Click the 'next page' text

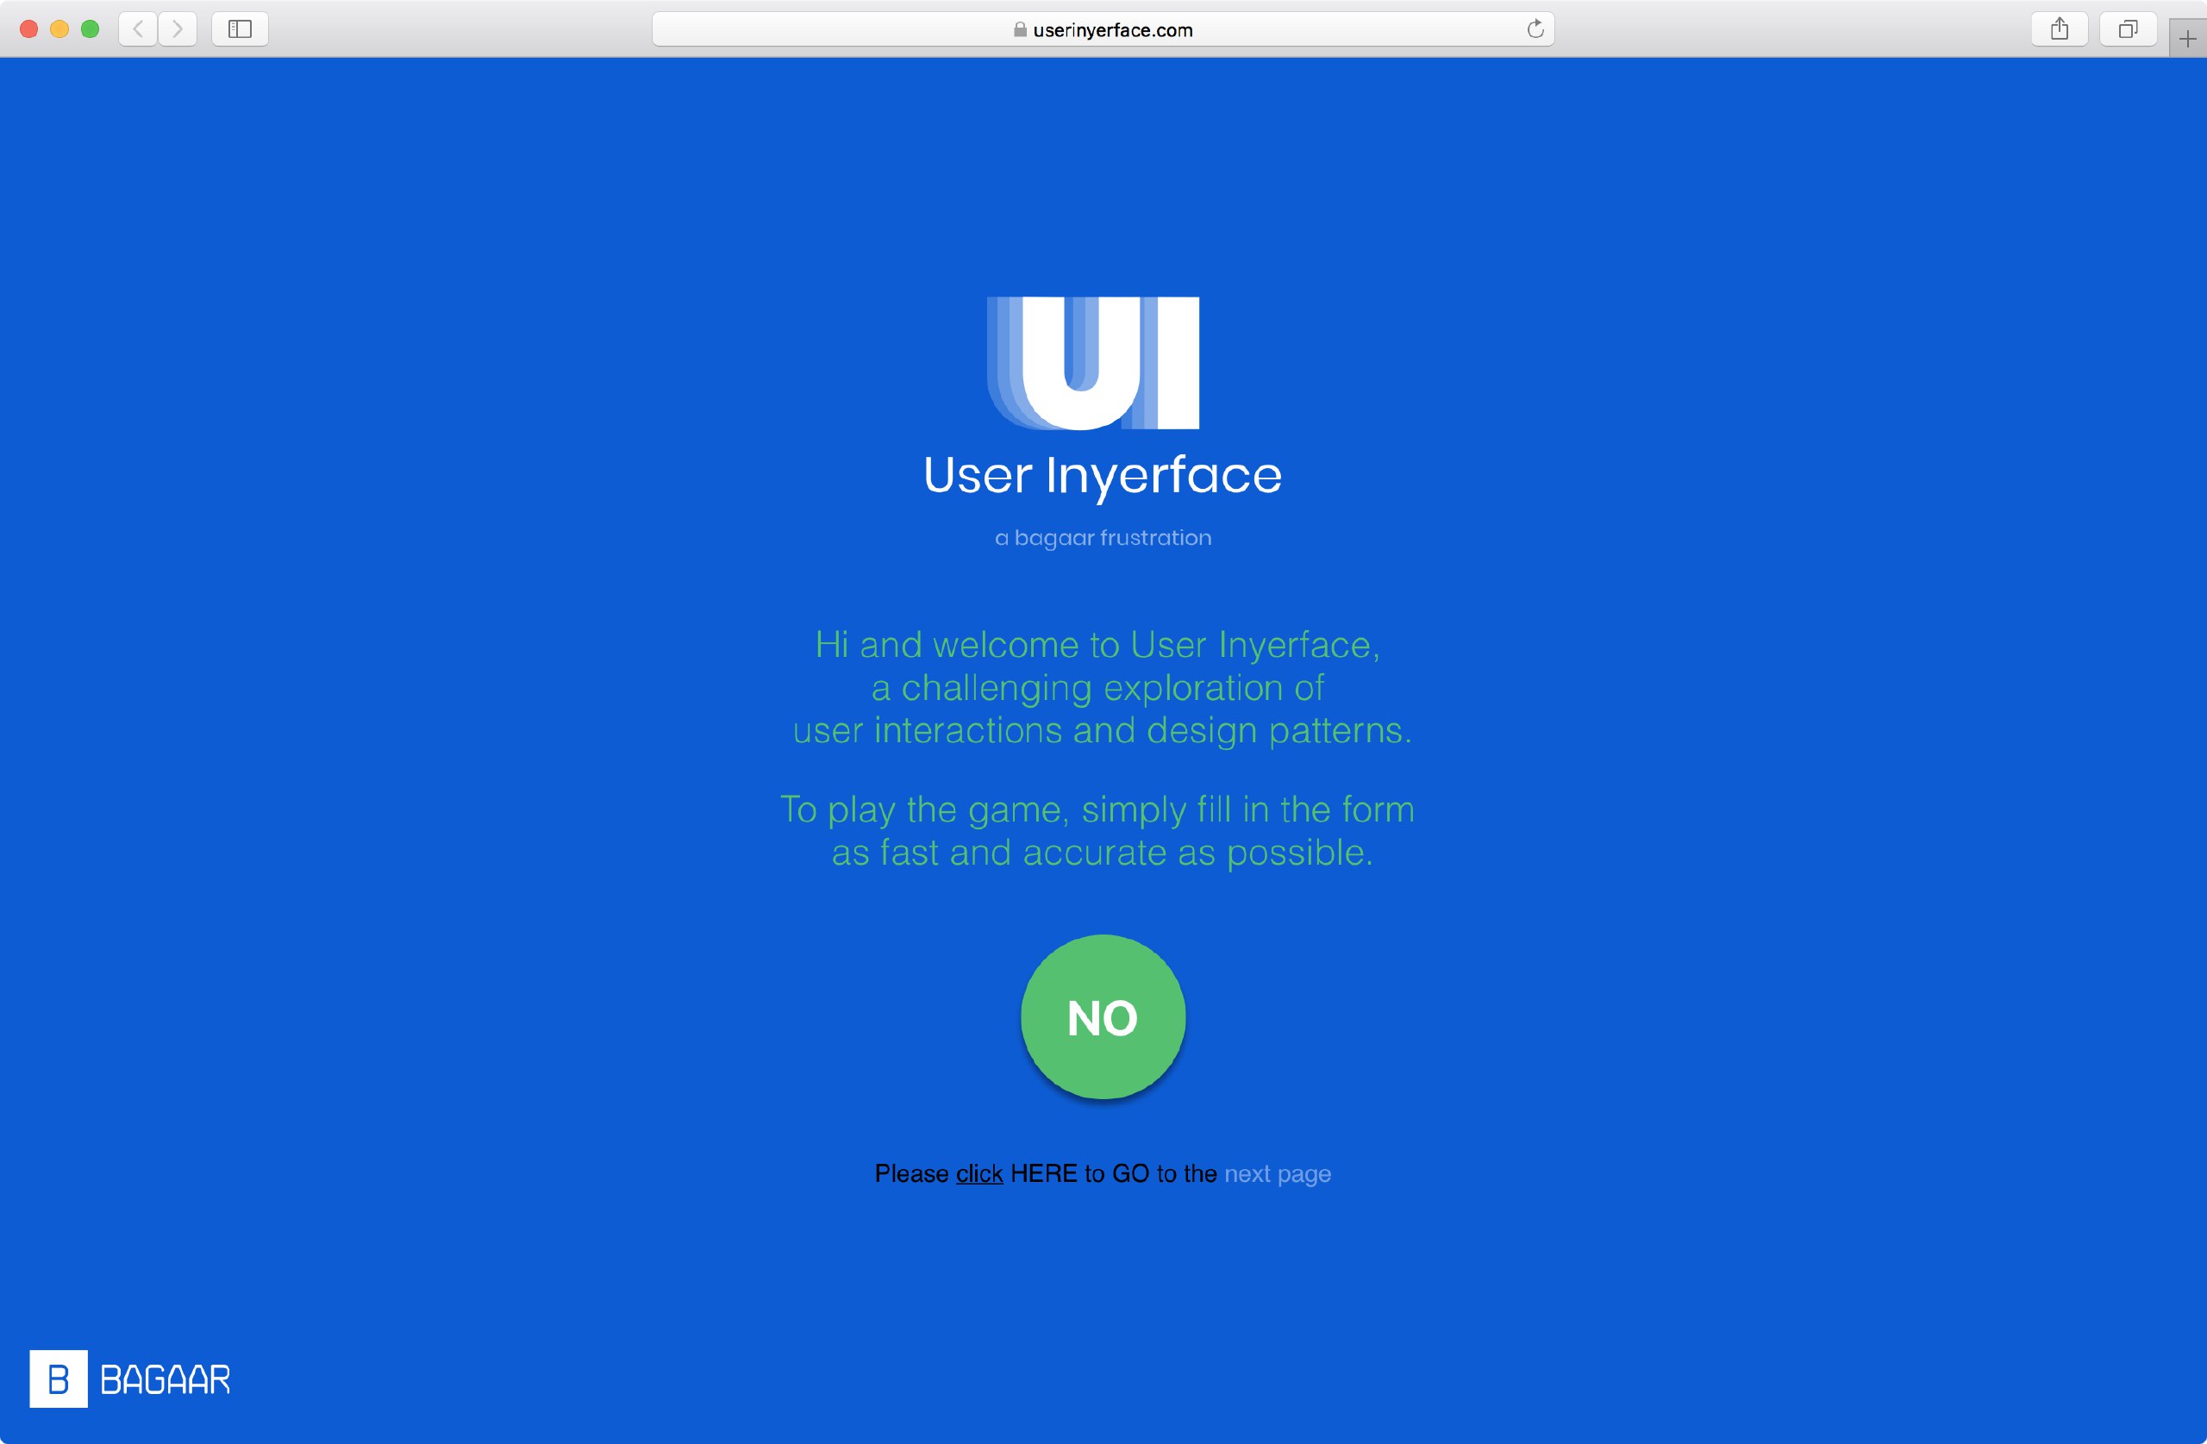[x=1278, y=1174]
